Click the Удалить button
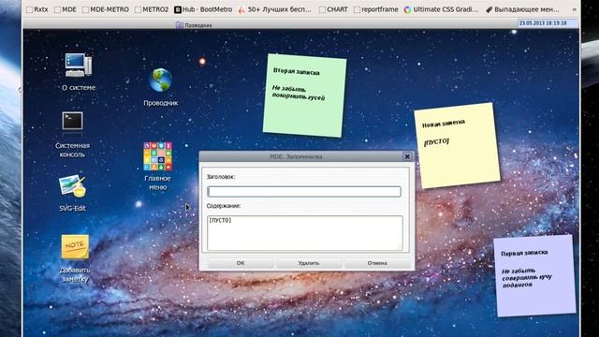599x337 pixels. [x=309, y=263]
